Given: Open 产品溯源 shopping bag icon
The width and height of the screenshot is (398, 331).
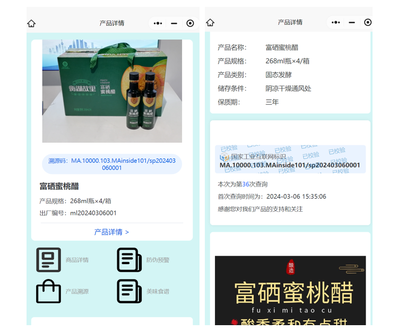Looking at the screenshot, I should click(x=48, y=291).
